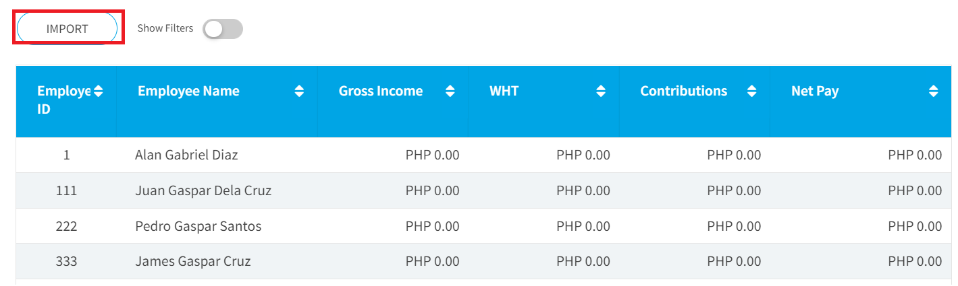The width and height of the screenshot is (958, 286).
Task: Sort by Gross Income arrows icon
Action: (450, 91)
